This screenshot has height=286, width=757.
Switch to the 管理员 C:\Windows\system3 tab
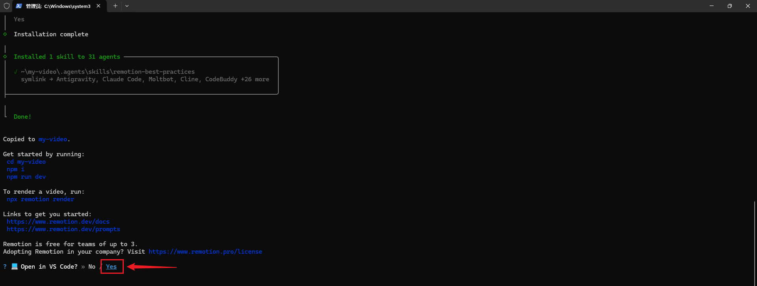[x=58, y=6]
